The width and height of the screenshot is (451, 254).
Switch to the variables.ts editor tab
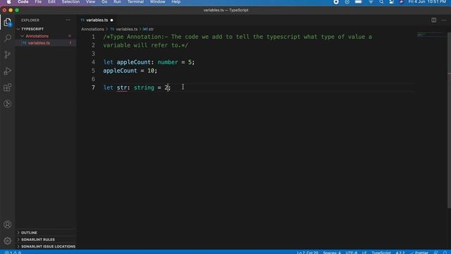pos(97,20)
